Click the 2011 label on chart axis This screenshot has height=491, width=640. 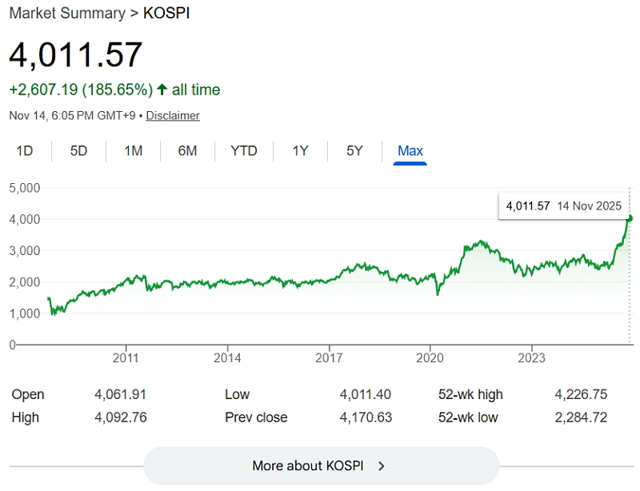coord(126,357)
